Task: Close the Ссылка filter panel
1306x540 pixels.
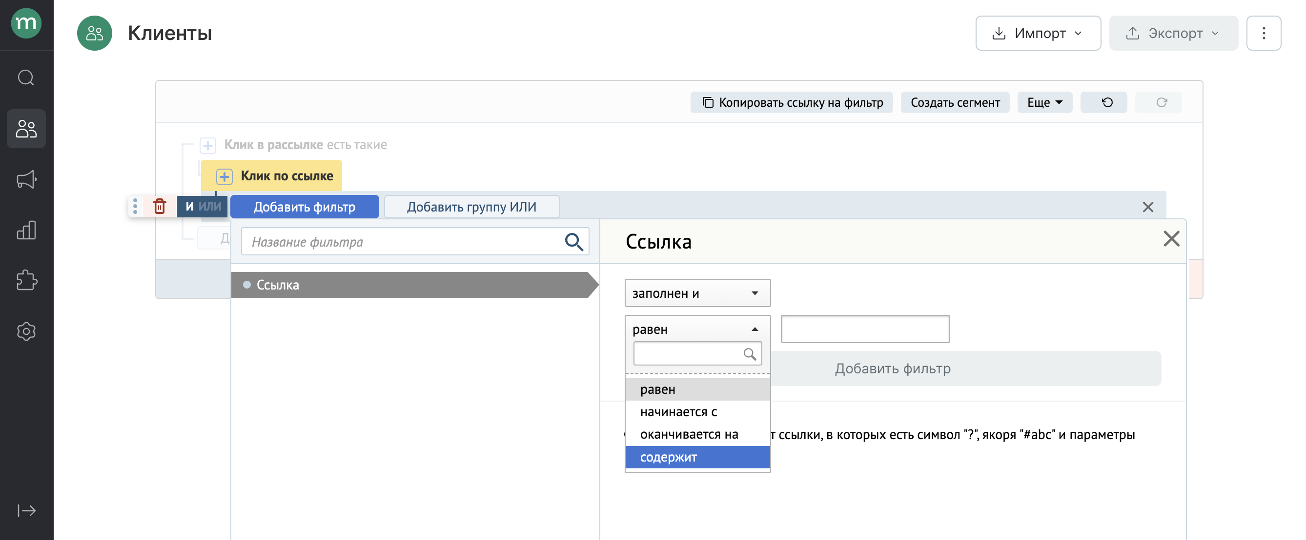Action: pos(1171,239)
